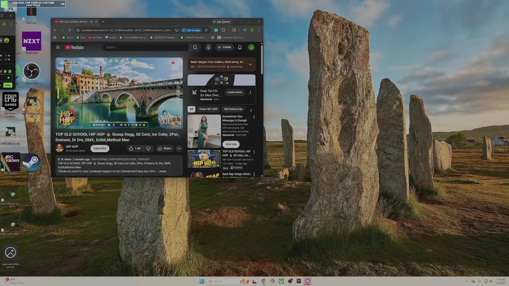Click the YouTube search magnifier button
The height and width of the screenshot is (286, 509).
(x=195, y=47)
